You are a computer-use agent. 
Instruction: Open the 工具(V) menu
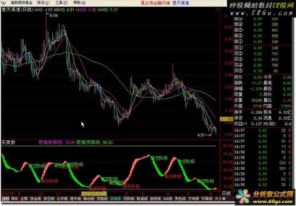click(x=61, y=3)
